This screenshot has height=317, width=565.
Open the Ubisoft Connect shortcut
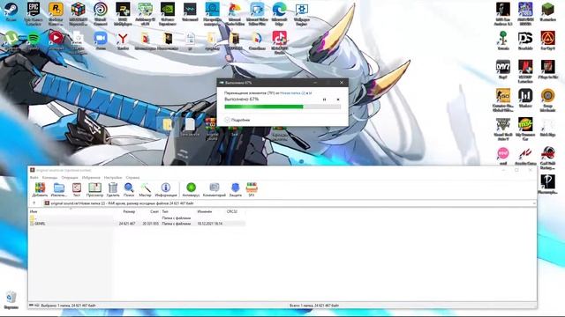click(100, 13)
